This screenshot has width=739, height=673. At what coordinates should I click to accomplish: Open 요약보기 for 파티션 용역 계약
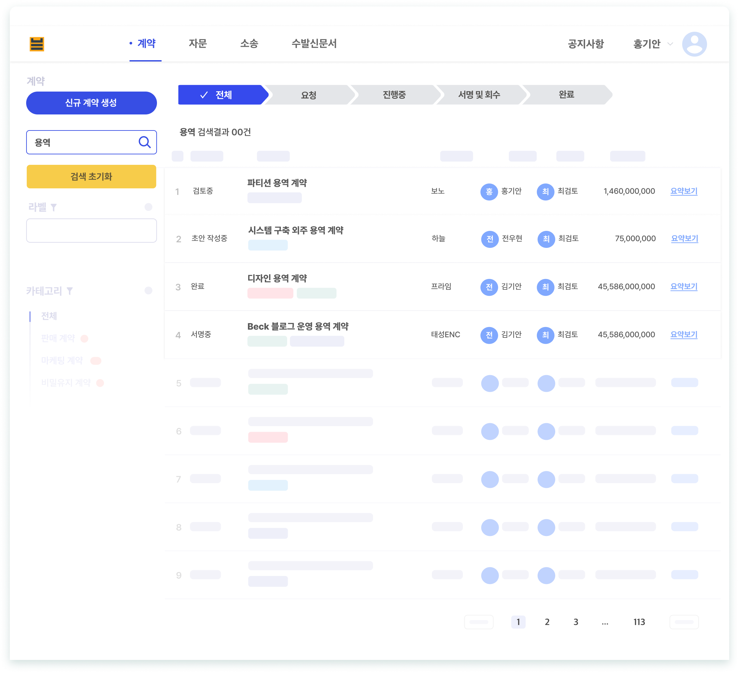(x=684, y=191)
